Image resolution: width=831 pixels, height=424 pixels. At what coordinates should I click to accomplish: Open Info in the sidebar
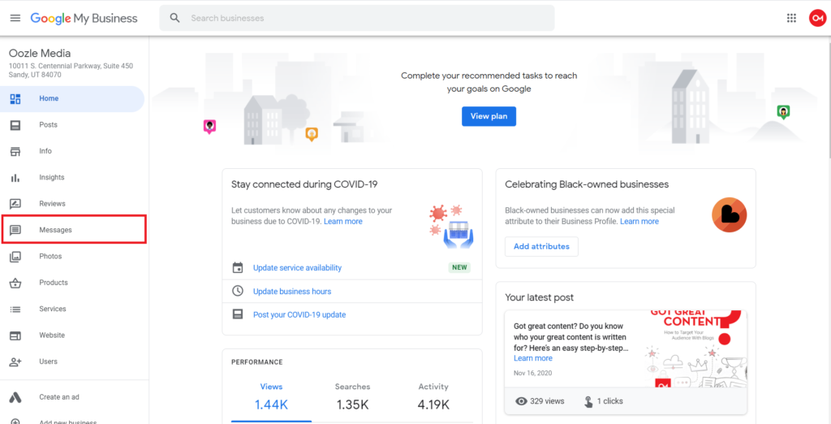pos(74,151)
